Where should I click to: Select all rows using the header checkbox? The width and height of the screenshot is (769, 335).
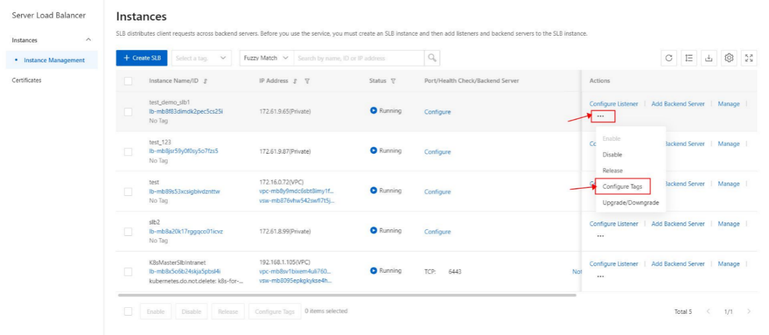tap(128, 81)
